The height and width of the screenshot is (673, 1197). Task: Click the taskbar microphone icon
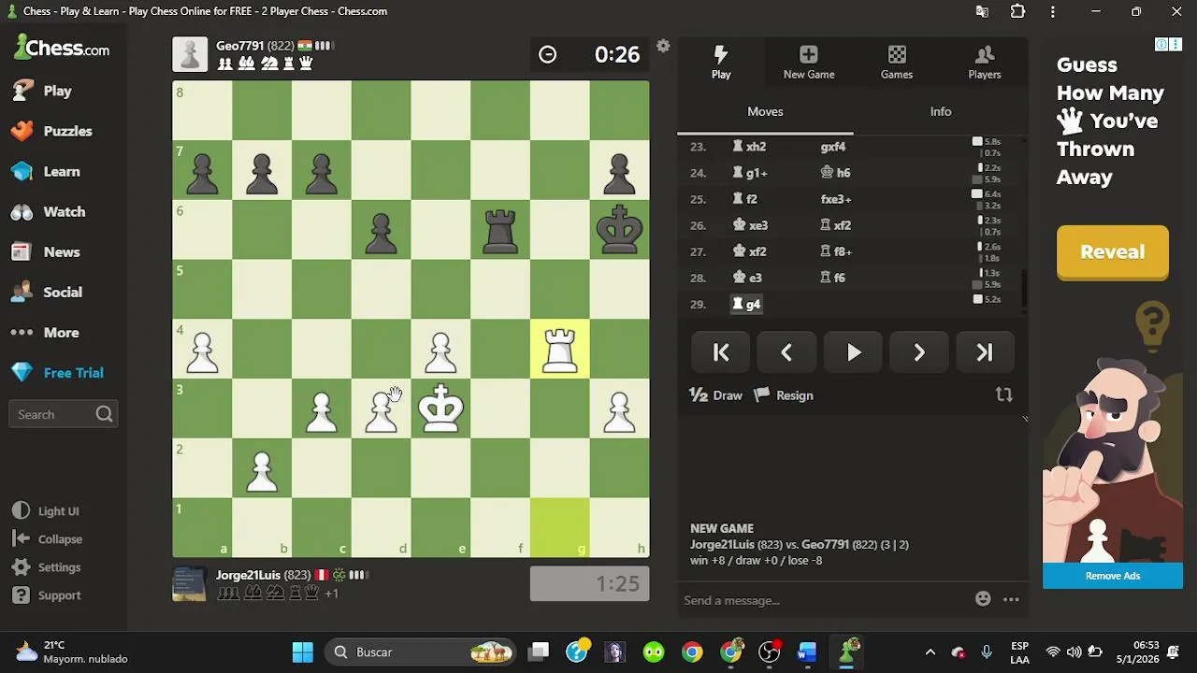point(987,652)
